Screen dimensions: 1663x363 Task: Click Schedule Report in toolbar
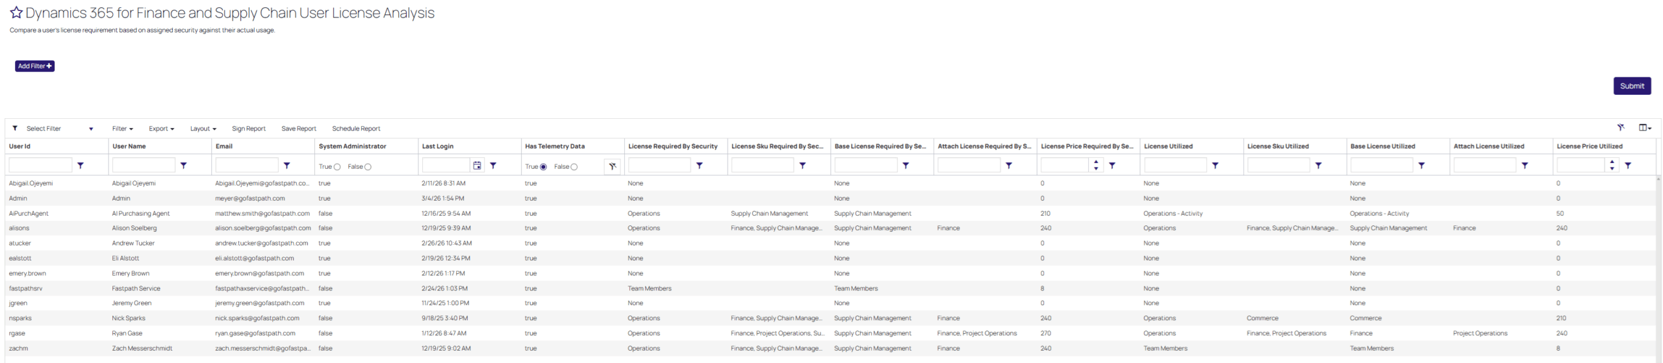click(x=356, y=129)
